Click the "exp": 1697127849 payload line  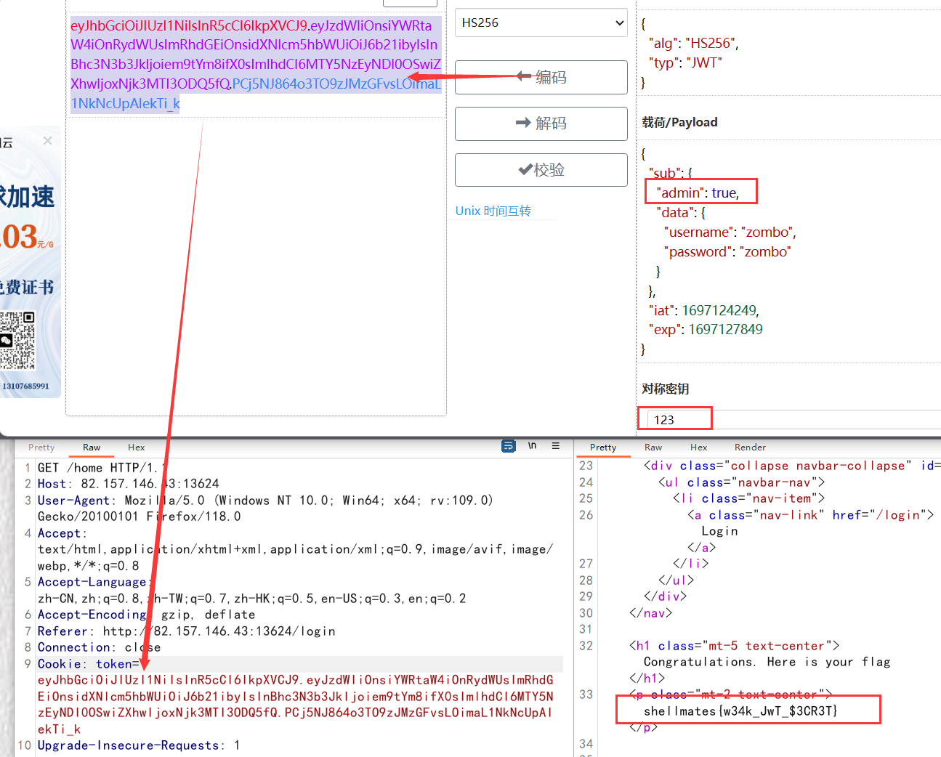(x=706, y=329)
